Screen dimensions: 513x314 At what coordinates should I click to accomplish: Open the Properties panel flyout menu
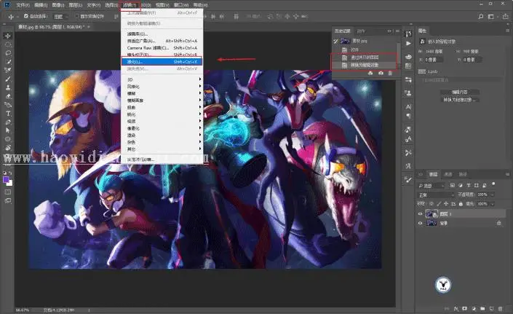508,31
